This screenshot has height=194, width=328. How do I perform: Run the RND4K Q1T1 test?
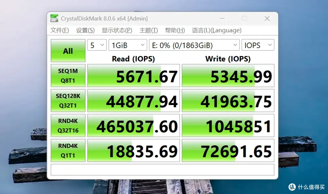[68, 151]
